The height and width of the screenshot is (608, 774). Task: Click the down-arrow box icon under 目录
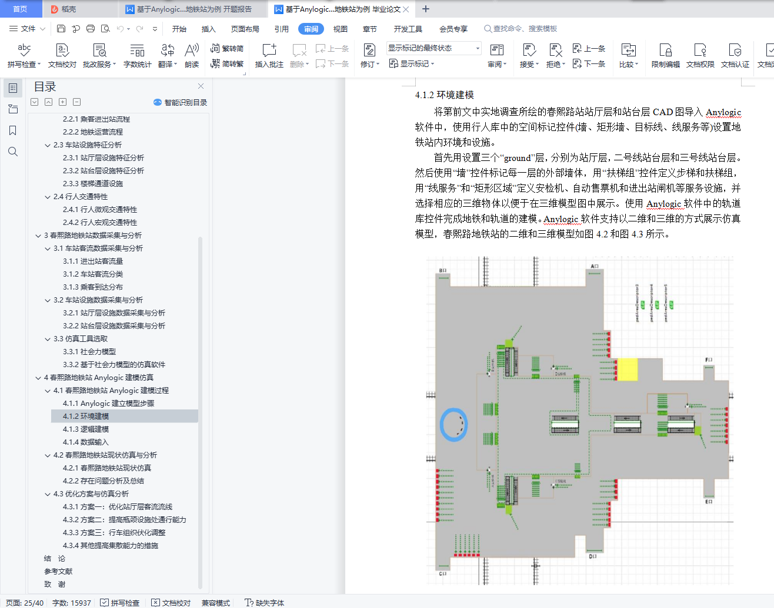[35, 102]
